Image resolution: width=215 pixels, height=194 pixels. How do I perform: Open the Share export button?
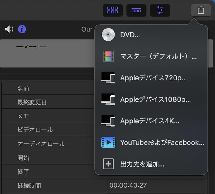pos(201,10)
